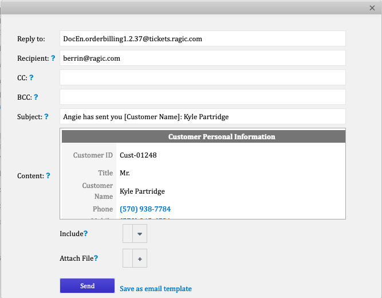This screenshot has height=298, width=382.
Task: Edit the Subject input field
Action: (x=202, y=116)
